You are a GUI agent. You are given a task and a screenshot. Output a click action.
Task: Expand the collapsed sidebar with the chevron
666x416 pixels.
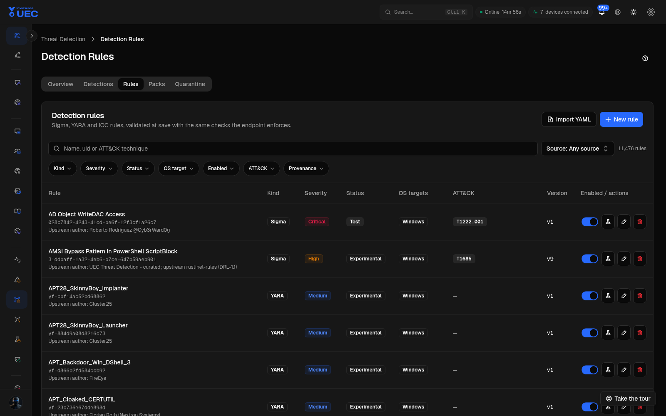tap(32, 36)
